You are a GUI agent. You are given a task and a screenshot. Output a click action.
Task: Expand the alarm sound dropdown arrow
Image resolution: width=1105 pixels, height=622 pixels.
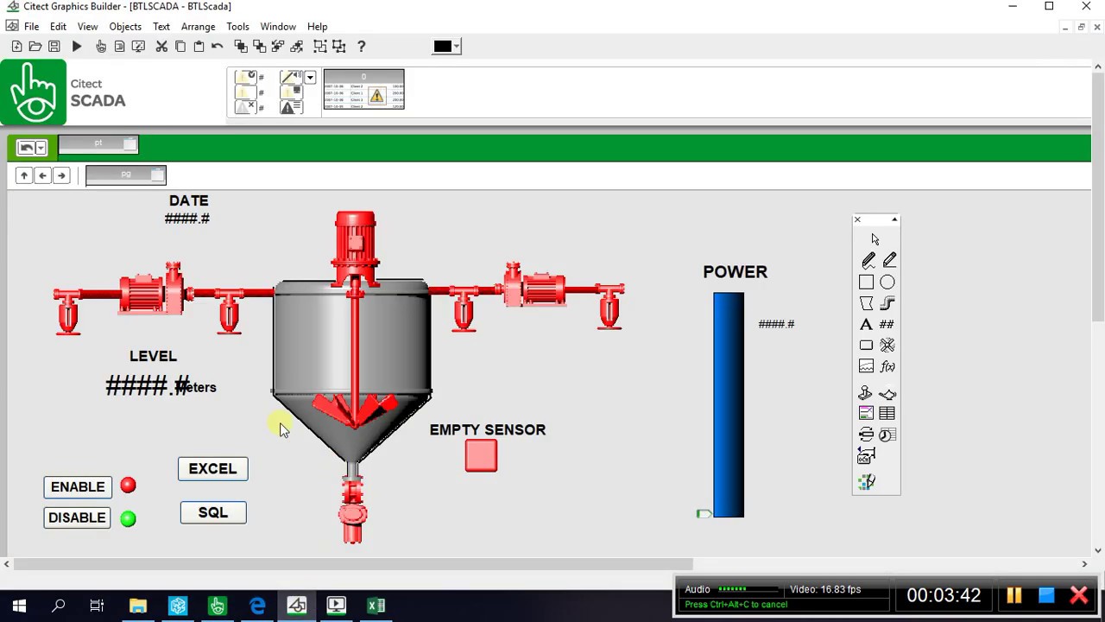point(310,78)
